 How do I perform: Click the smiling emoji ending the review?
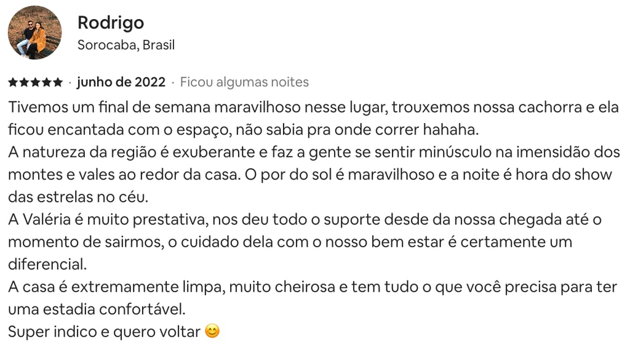(x=212, y=332)
